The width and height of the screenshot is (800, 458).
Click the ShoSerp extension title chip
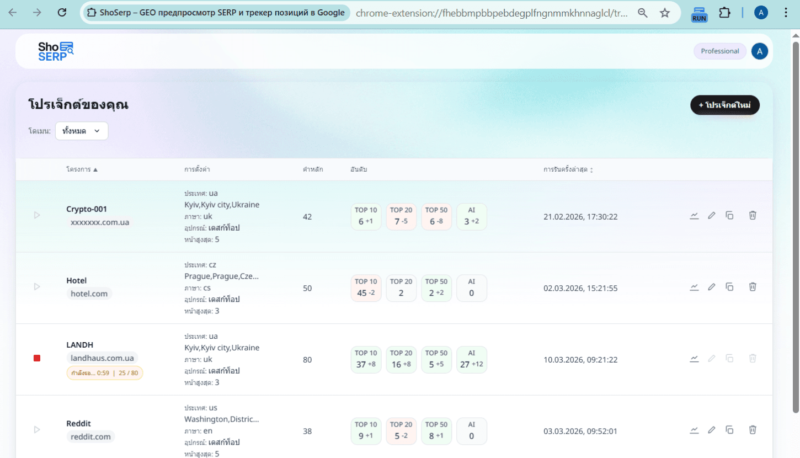216,13
